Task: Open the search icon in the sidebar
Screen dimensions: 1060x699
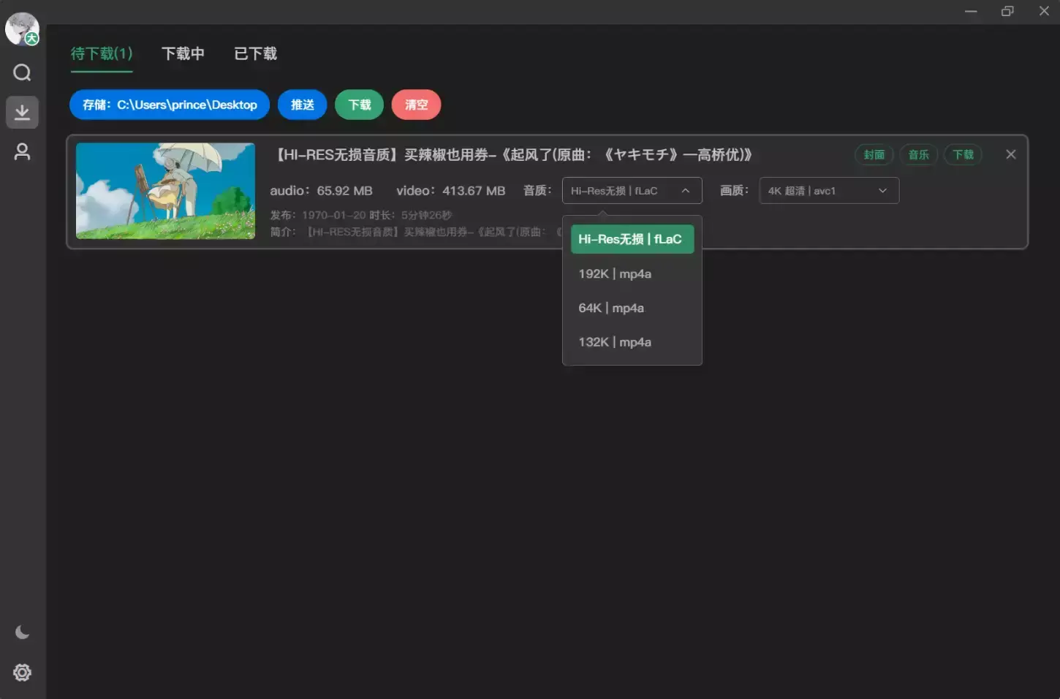Action: coord(22,72)
